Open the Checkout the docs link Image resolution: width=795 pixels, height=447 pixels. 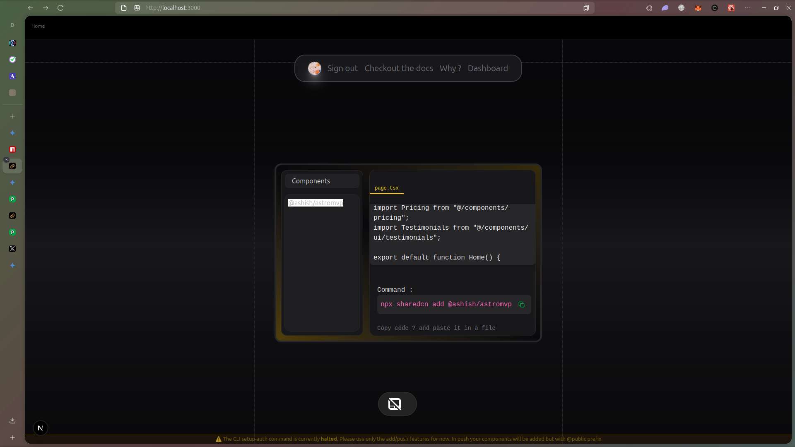(398, 68)
